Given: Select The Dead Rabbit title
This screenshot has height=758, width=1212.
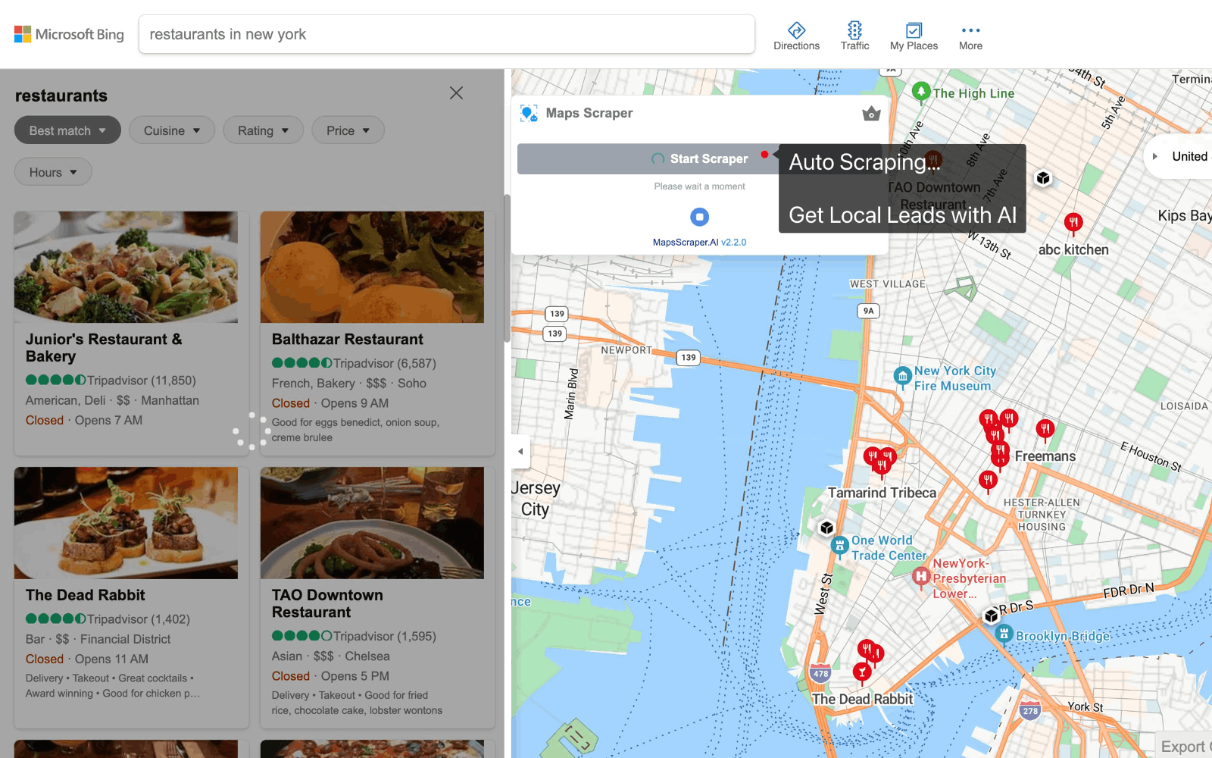Looking at the screenshot, I should pyautogui.click(x=86, y=595).
